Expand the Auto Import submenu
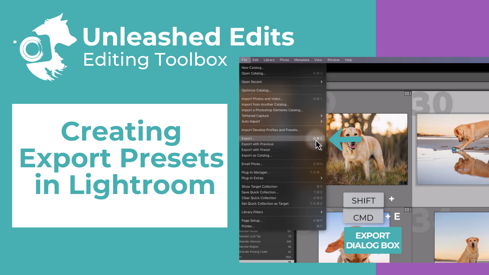 point(282,121)
